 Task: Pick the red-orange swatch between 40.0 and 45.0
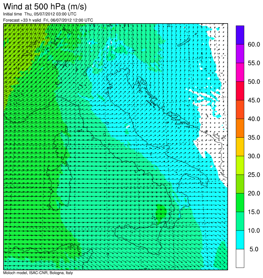tap(240, 110)
